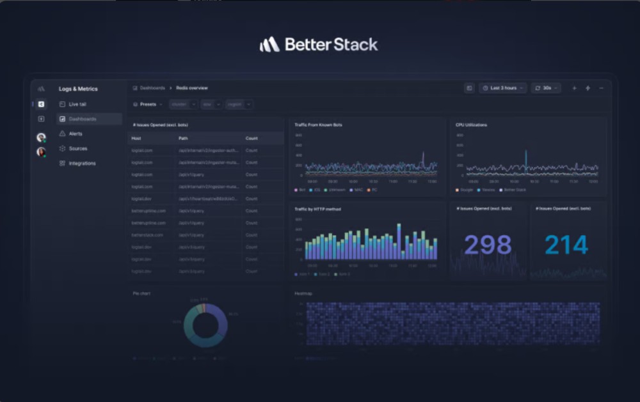Select the highlighted C workspace icon
Screen dimensions: 640x402
click(41, 104)
